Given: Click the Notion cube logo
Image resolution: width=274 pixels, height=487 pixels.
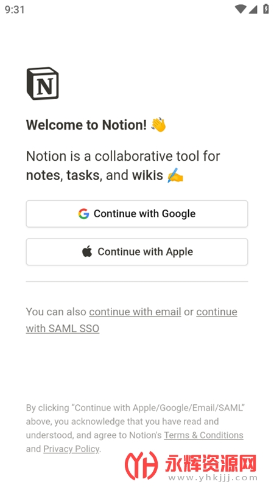Looking at the screenshot, I should point(43,83).
